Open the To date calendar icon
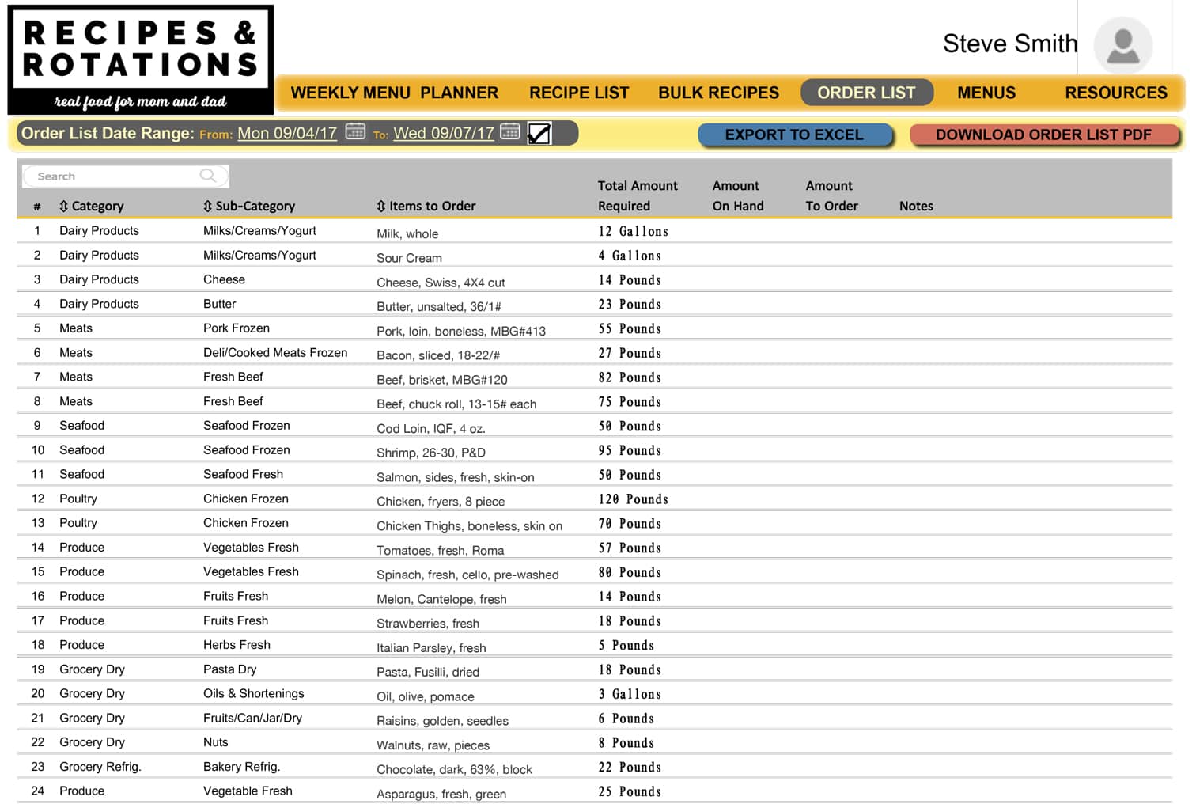The width and height of the screenshot is (1196, 804). pos(510,131)
